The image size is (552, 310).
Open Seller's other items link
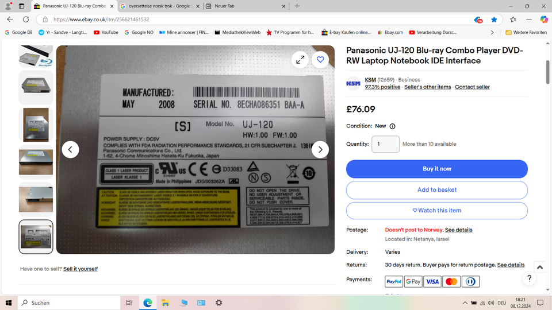(427, 87)
